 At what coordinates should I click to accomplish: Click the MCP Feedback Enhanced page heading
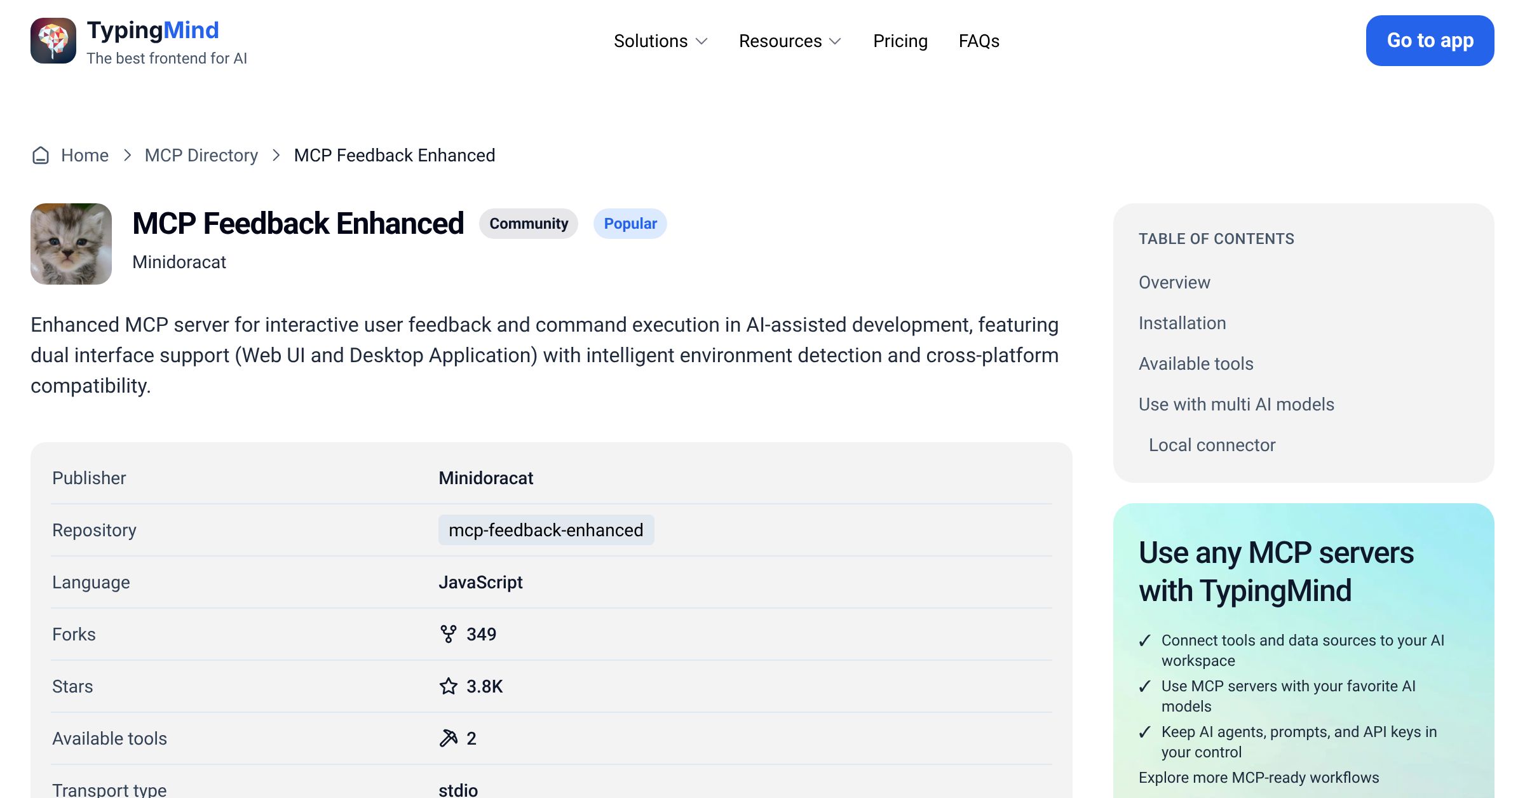(x=298, y=224)
